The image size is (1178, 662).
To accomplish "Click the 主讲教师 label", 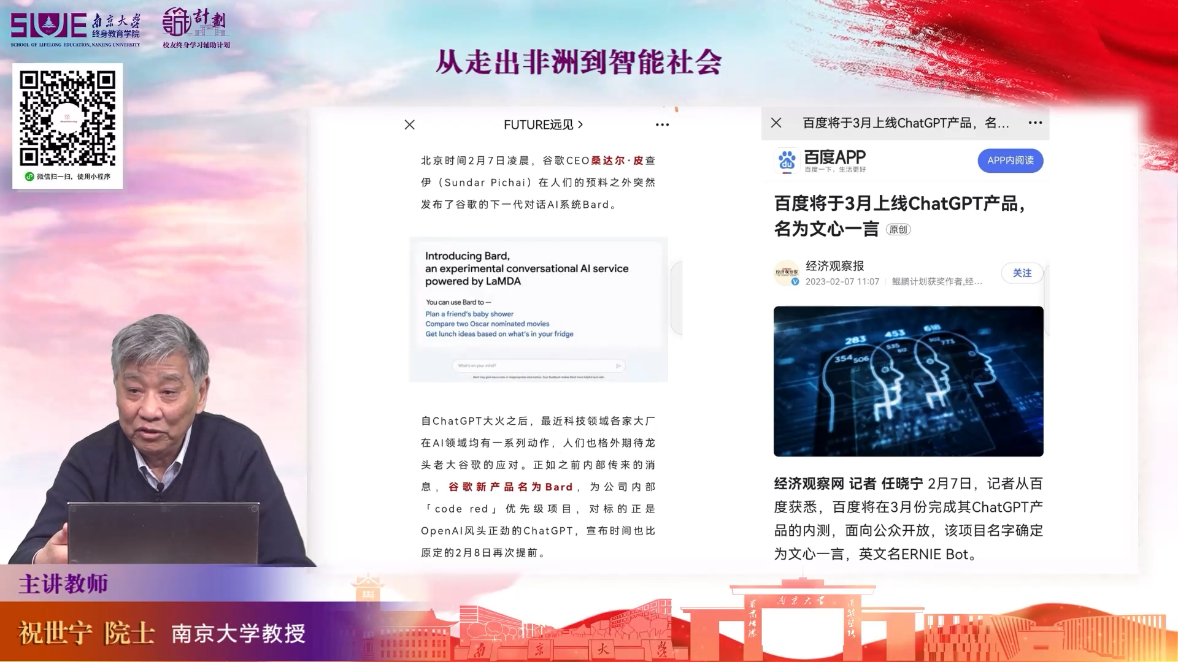I will [x=63, y=584].
